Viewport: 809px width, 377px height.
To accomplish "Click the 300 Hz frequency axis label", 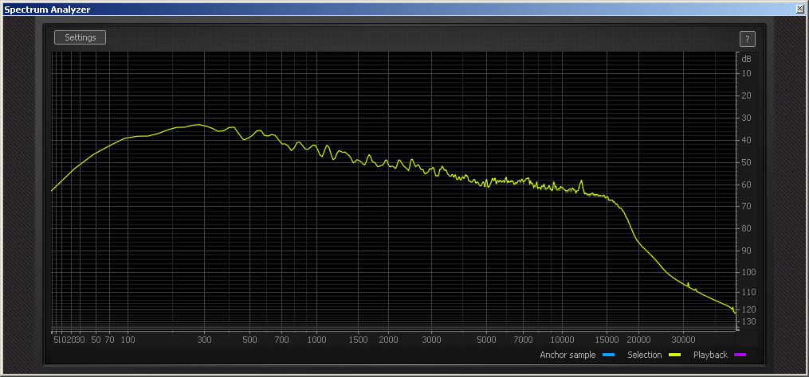I will (x=205, y=340).
